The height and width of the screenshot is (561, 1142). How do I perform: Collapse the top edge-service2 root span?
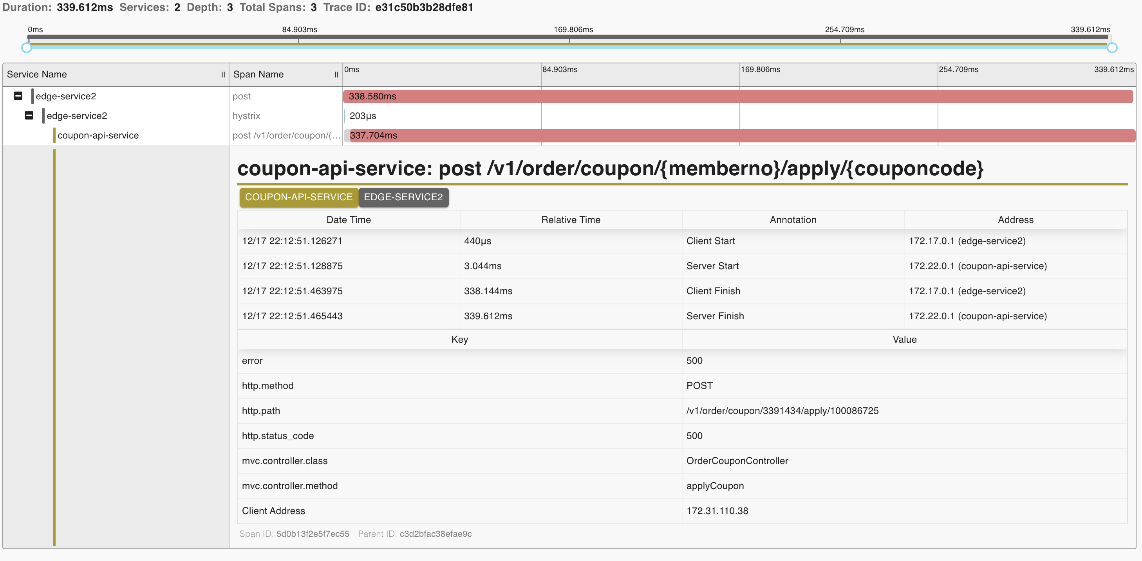coord(18,96)
